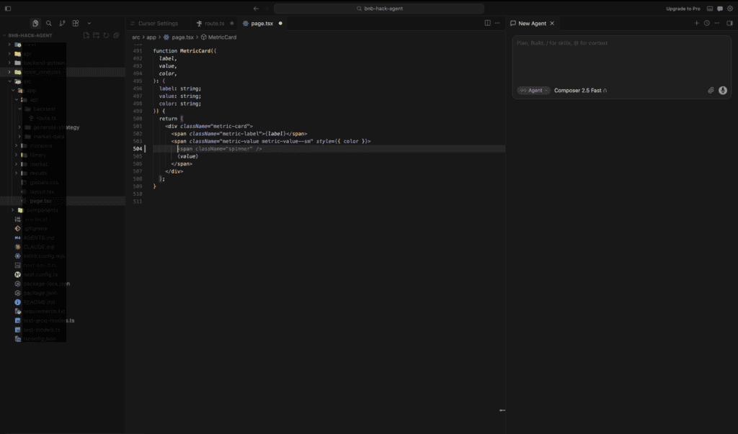738x434 pixels.
Task: Click the agent prompt input field
Action: click(x=621, y=60)
